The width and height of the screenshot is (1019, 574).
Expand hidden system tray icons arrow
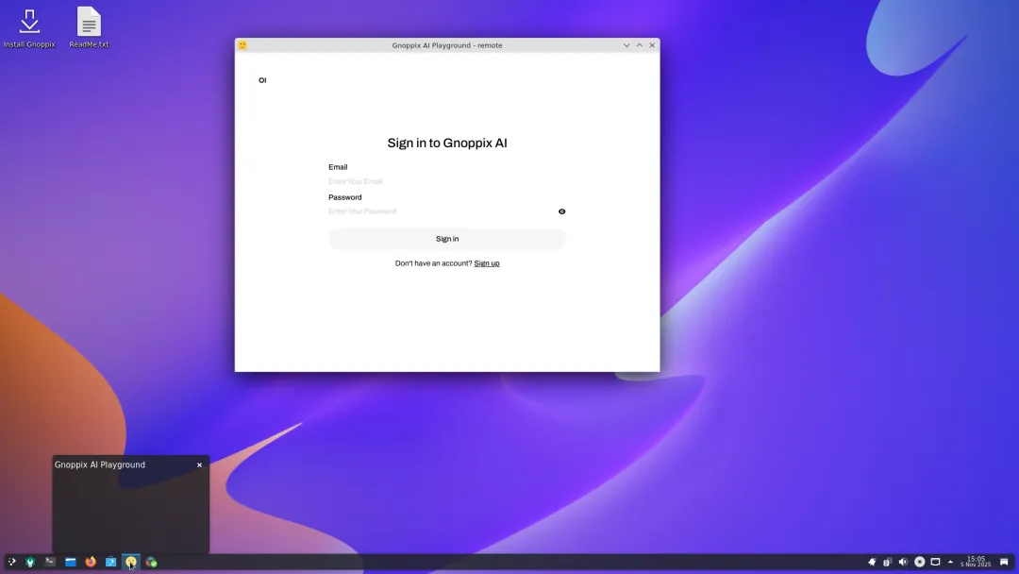[950, 562]
